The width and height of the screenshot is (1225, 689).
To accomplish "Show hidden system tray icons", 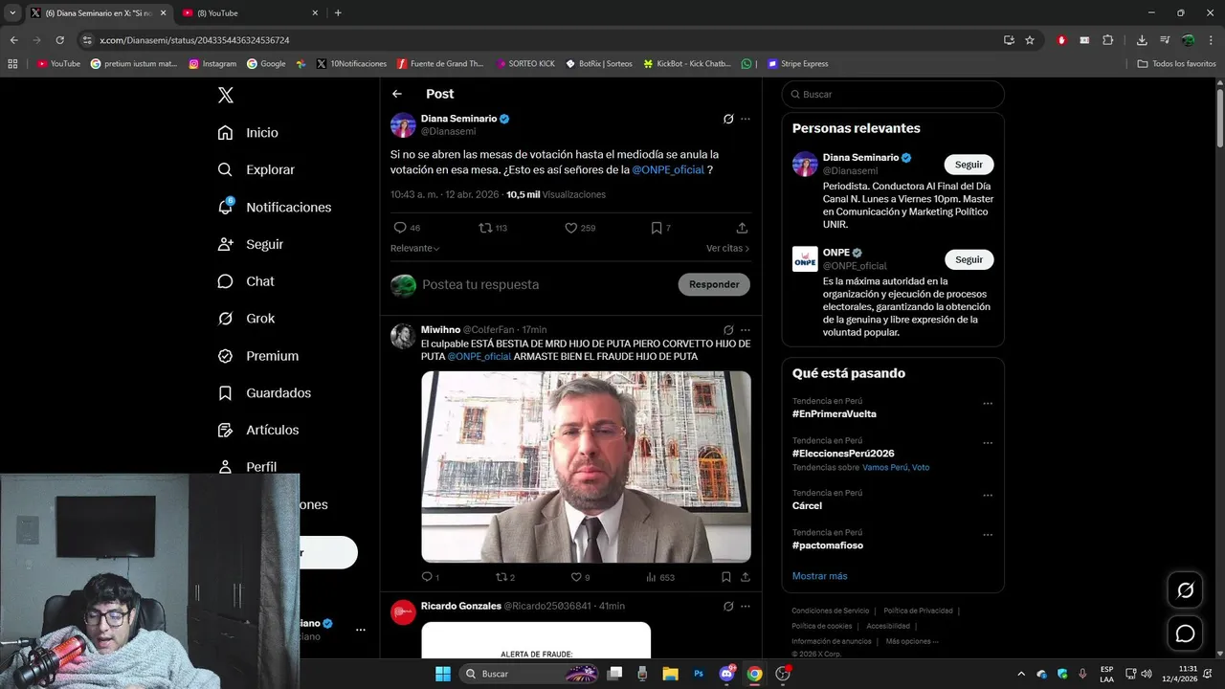I will 1020,674.
